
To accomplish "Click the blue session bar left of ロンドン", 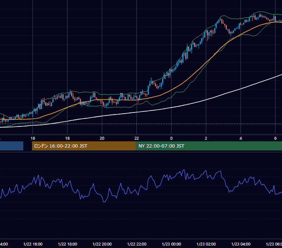I will (x=12, y=146).
